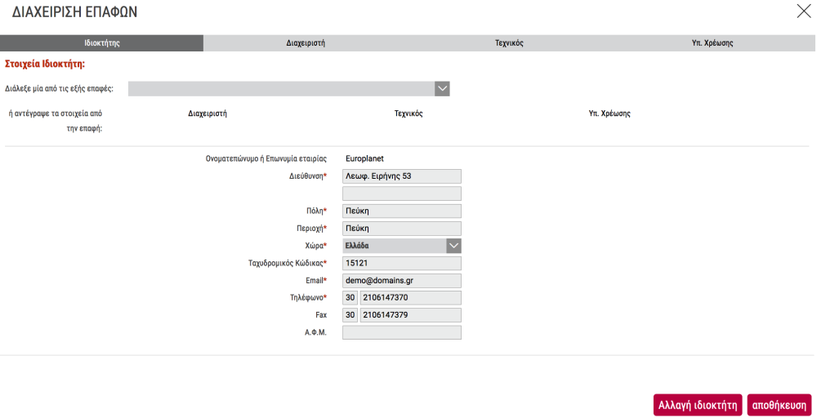Viewport: 817px width, 418px height.
Task: Focus the Email input field
Action: 402,281
